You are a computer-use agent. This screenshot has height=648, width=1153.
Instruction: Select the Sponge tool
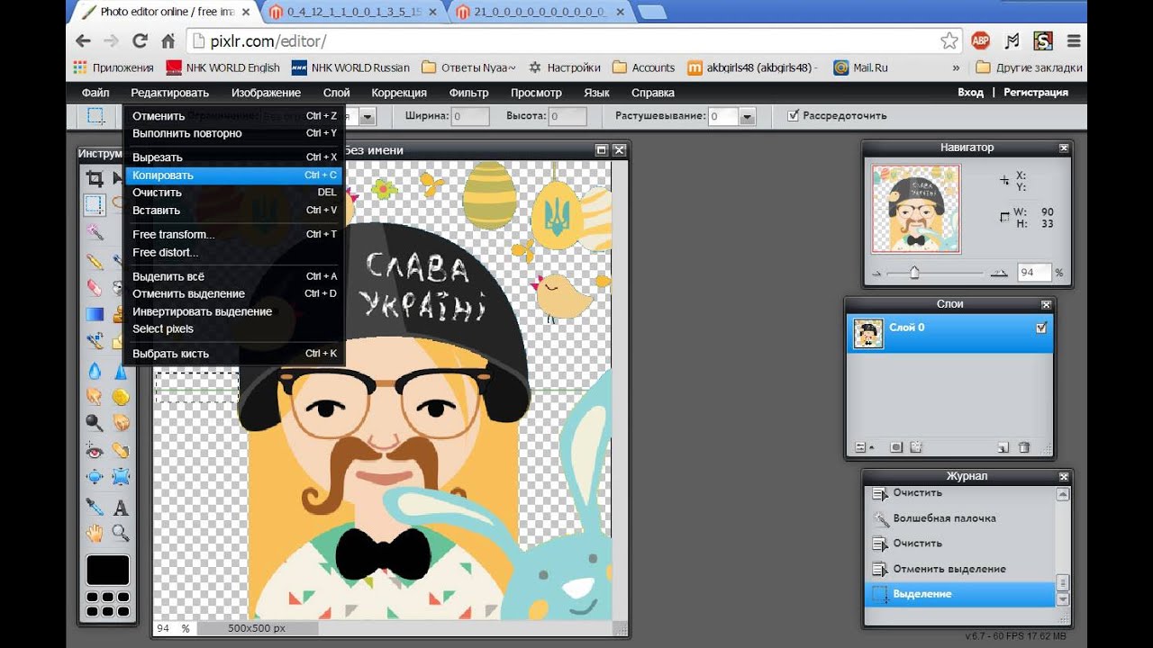120,397
